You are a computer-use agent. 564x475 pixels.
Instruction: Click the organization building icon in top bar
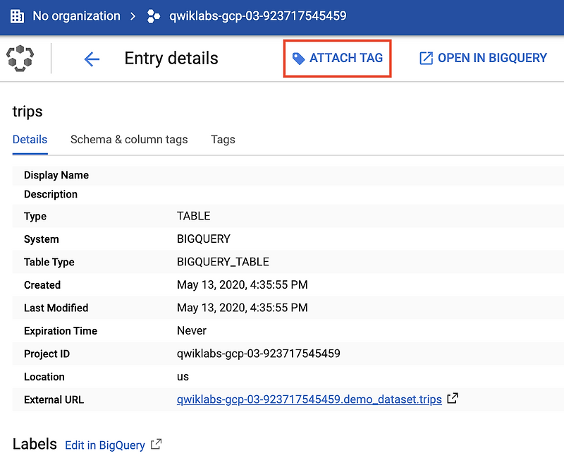16,16
